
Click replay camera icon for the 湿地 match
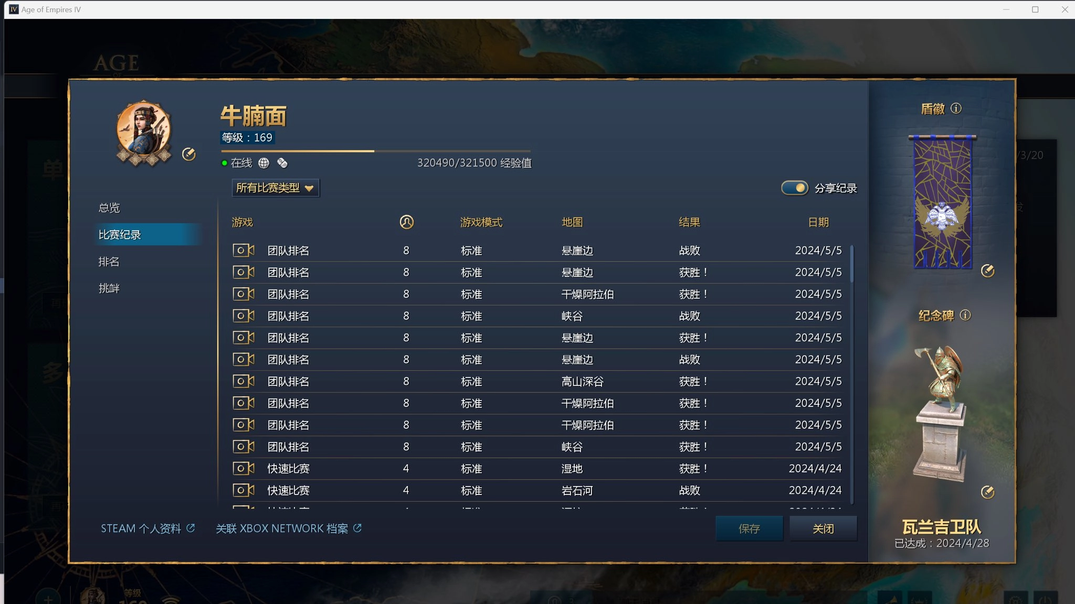(243, 469)
